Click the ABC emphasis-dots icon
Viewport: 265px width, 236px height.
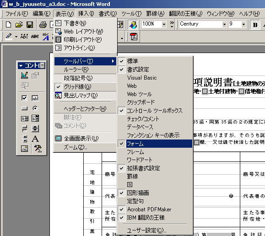24,36
